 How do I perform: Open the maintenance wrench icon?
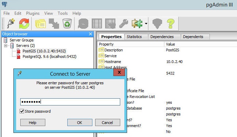[124, 24]
